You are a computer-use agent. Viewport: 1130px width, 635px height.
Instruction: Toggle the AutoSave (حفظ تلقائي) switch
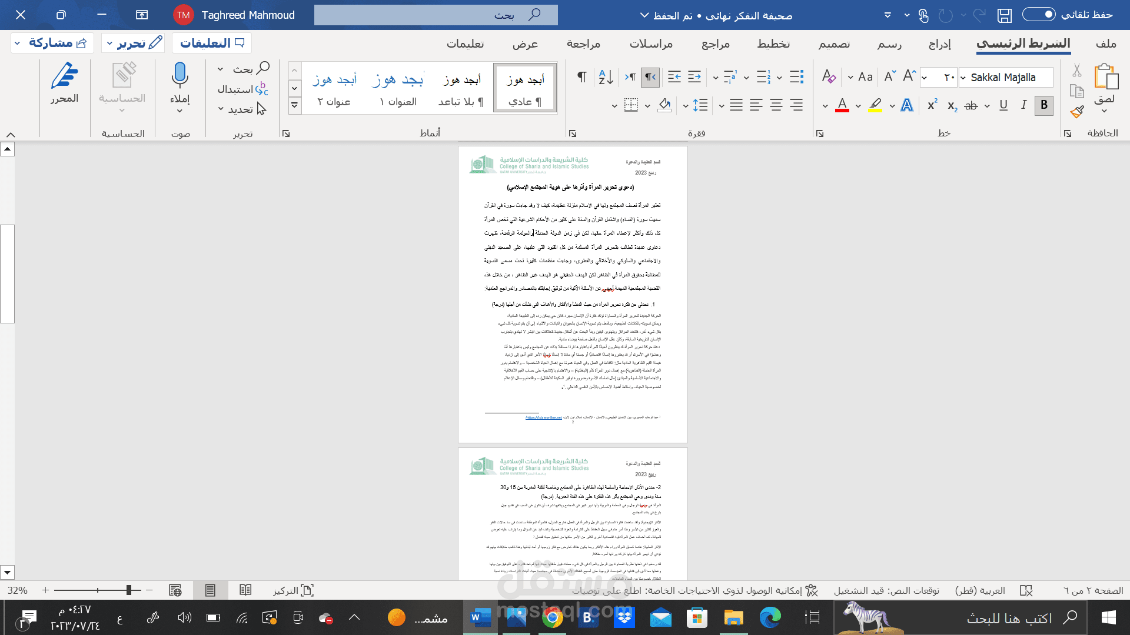pos(1039,15)
